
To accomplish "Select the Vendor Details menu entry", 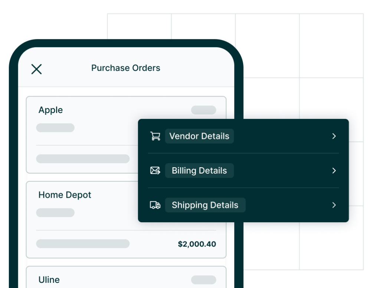I will 199,136.
